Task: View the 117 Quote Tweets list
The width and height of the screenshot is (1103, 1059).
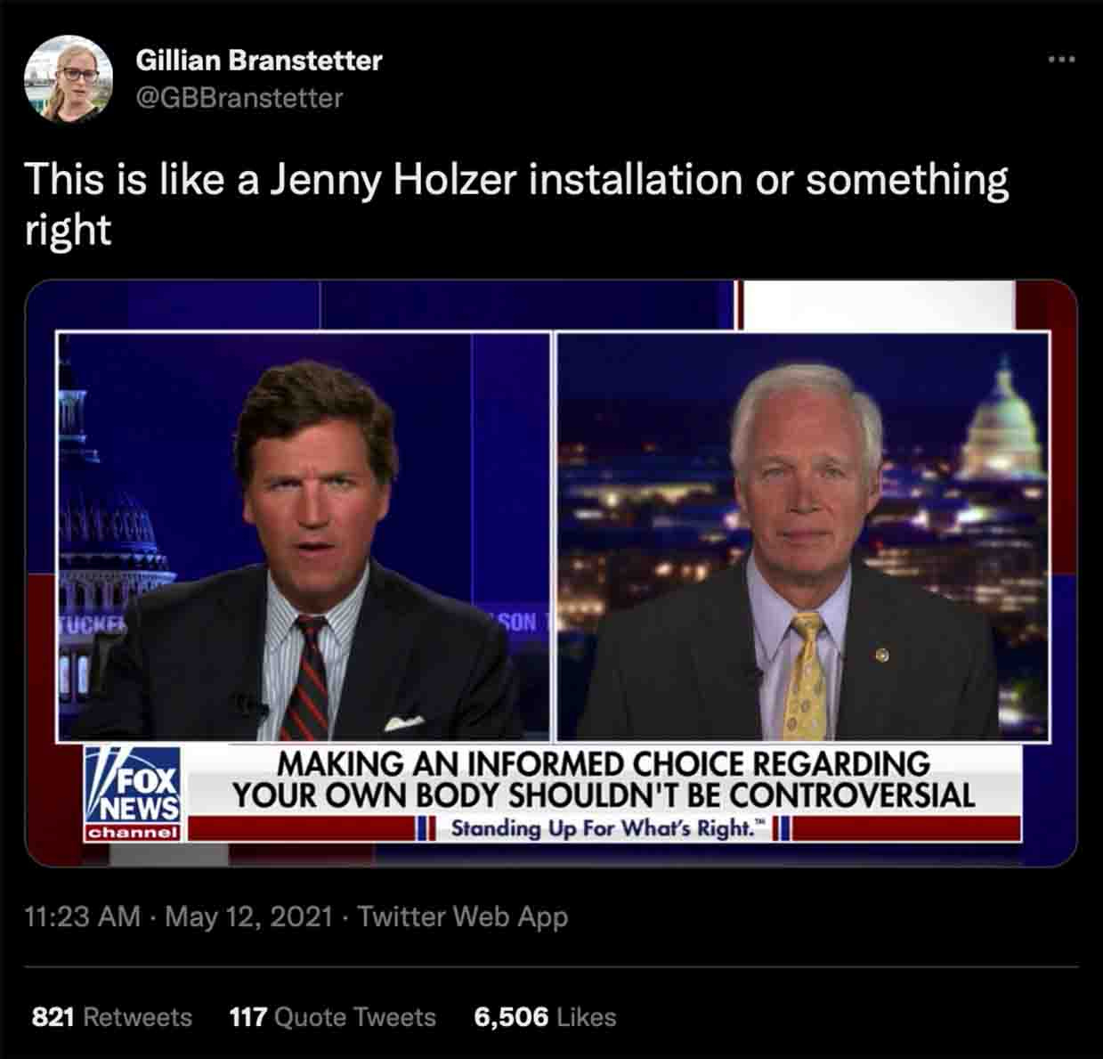Action: [x=332, y=1017]
